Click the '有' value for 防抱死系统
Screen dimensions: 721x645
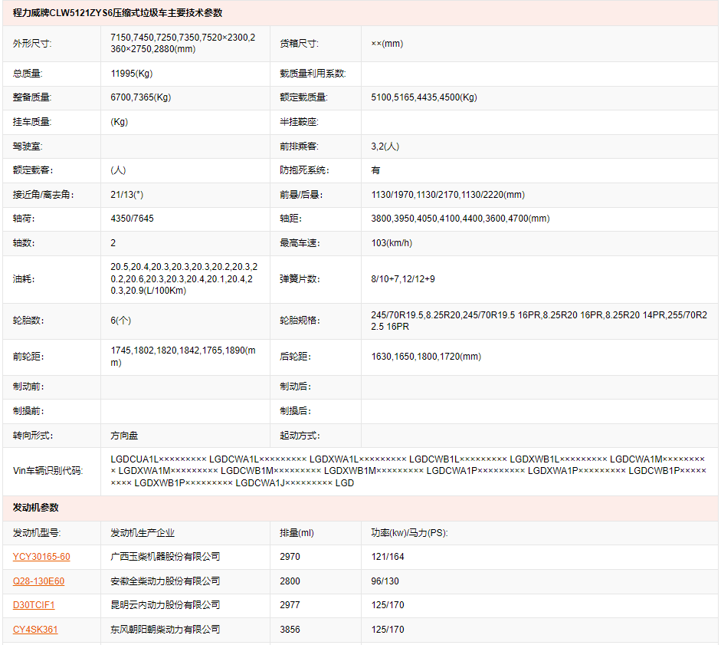click(375, 170)
